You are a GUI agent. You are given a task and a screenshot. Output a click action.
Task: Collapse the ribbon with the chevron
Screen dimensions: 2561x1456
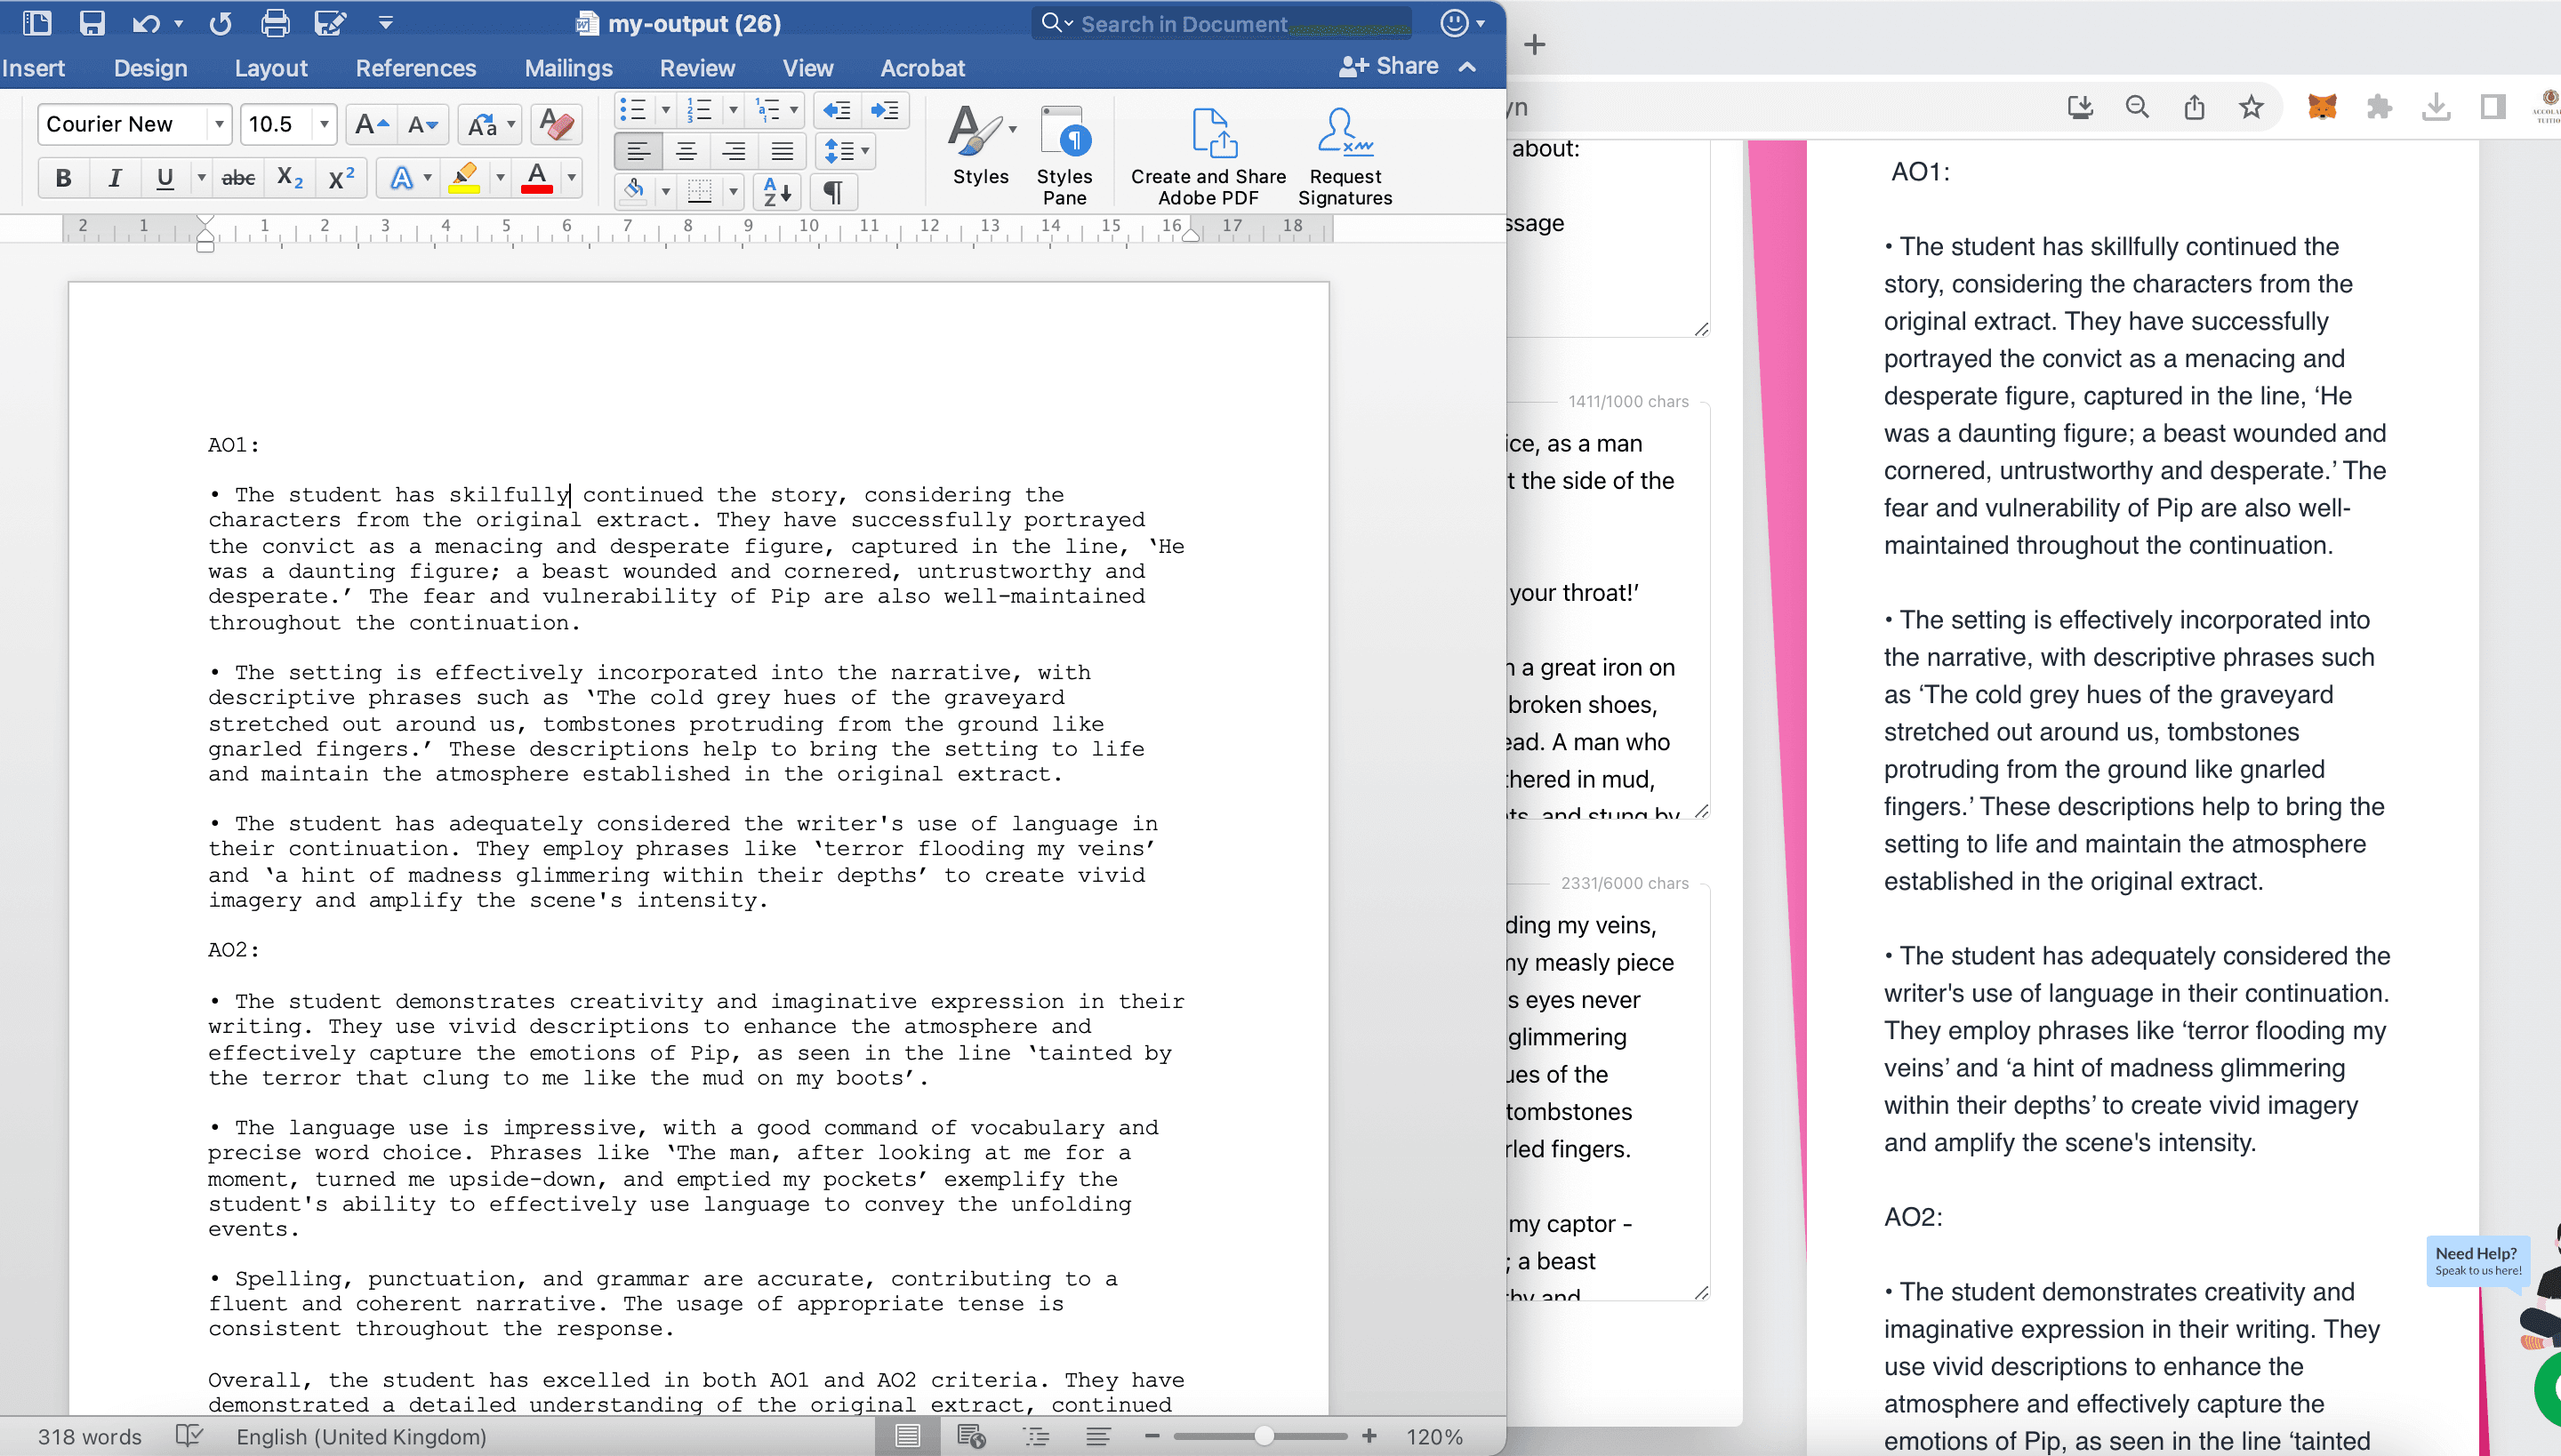click(x=1467, y=67)
